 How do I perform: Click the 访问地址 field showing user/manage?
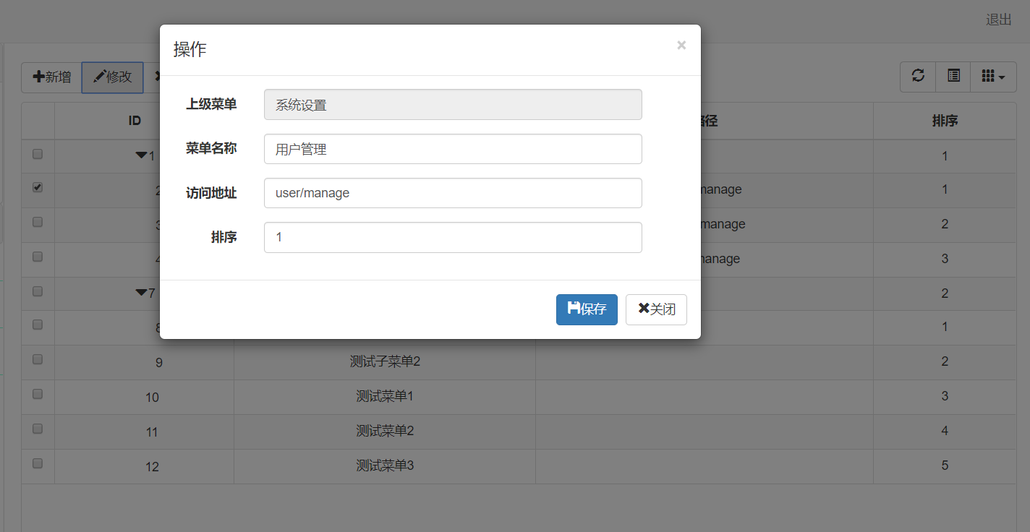(453, 193)
